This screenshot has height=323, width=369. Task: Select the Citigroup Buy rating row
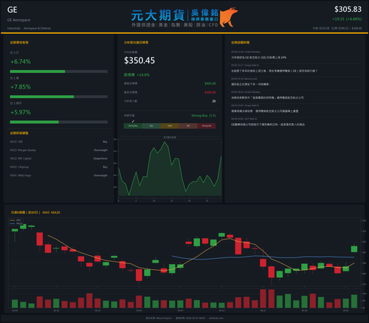coord(59,167)
